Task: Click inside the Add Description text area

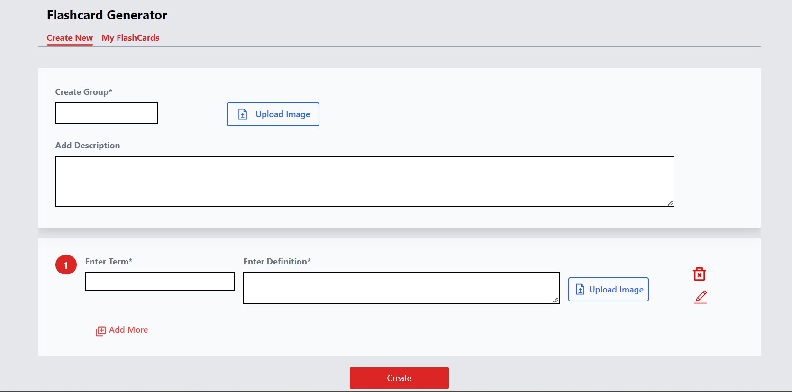Action: tap(364, 182)
